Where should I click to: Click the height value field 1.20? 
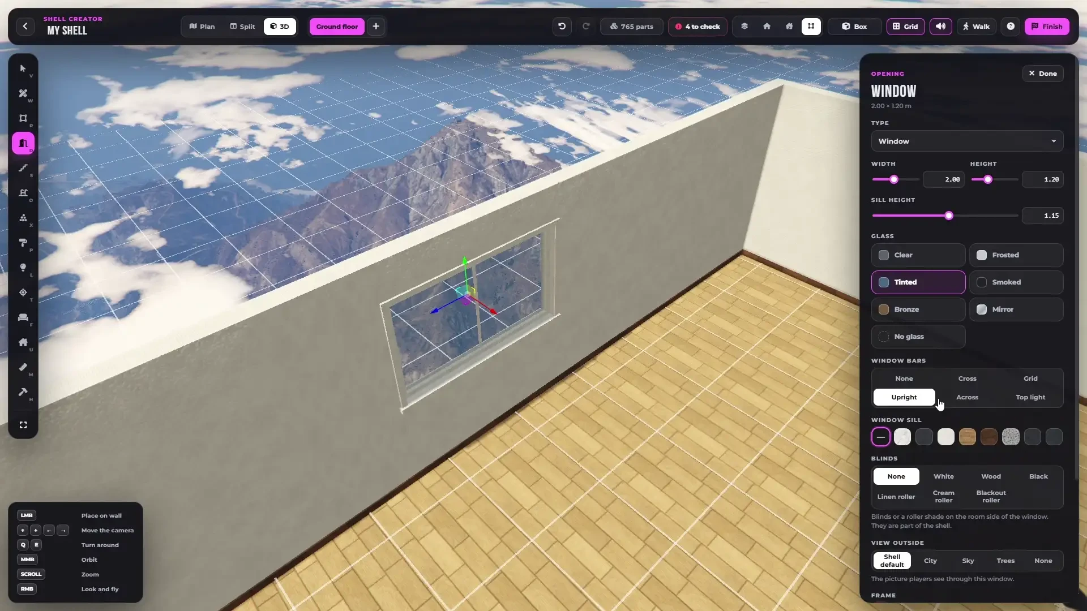click(x=1043, y=179)
